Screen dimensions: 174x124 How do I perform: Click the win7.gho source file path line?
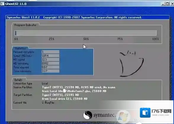click(x=74, y=91)
